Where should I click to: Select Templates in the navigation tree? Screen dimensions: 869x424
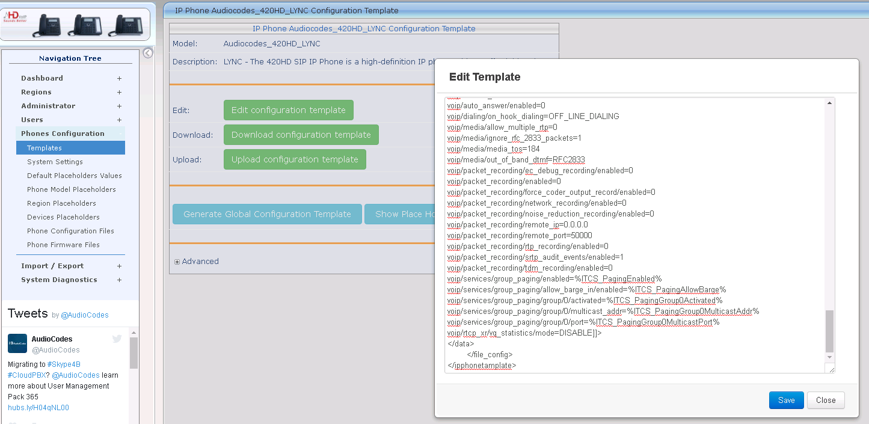coord(70,148)
